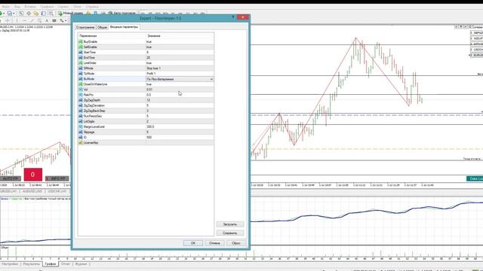Select the 'Входные параметры' tab

(x=124, y=27)
